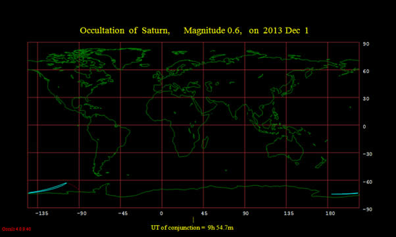Click the UT of conjunction time label
396x237 pixels.
click(192, 228)
